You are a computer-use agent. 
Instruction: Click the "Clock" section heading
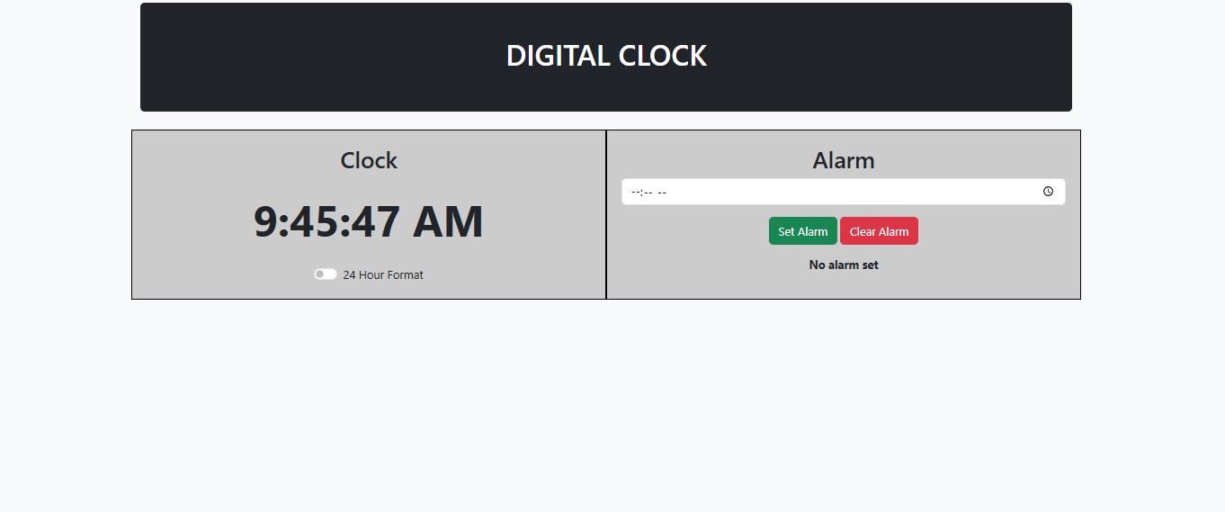[369, 161]
